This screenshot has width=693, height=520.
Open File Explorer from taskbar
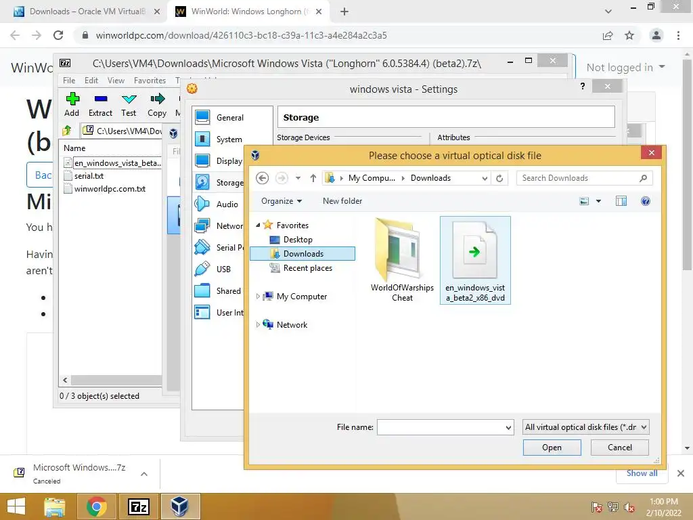tap(55, 506)
